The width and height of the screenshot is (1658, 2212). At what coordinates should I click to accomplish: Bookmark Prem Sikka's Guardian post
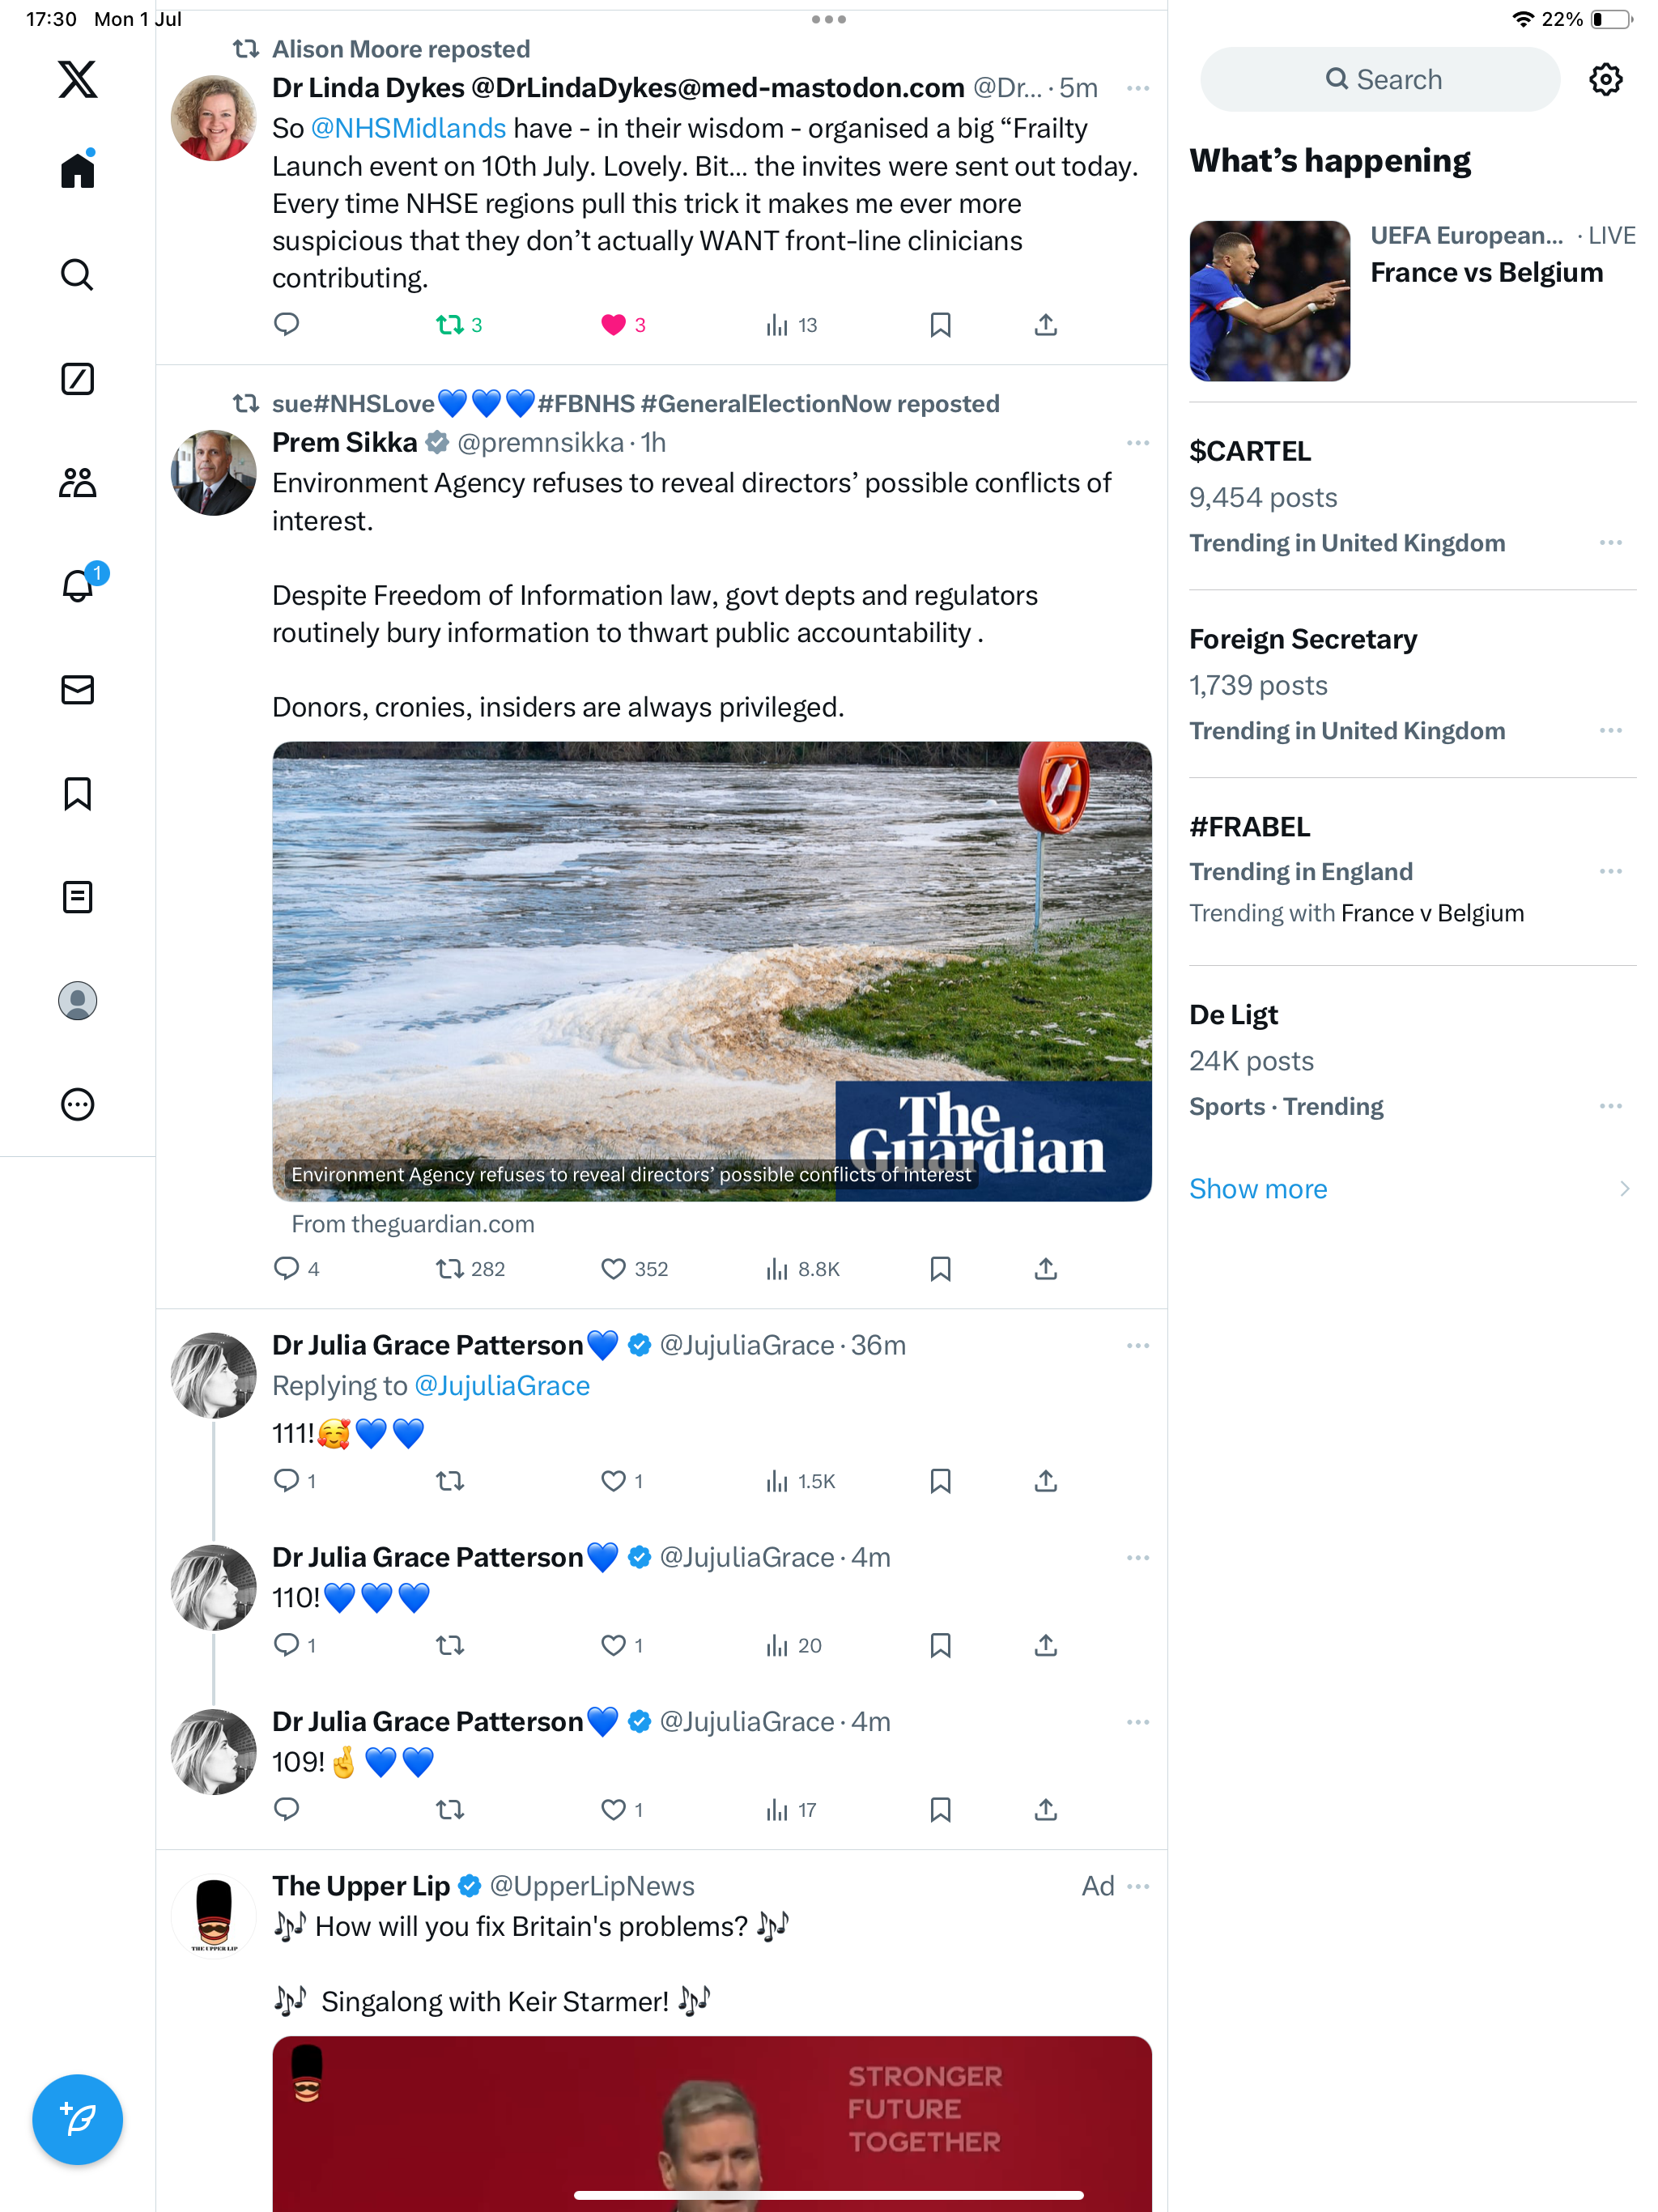940,1269
